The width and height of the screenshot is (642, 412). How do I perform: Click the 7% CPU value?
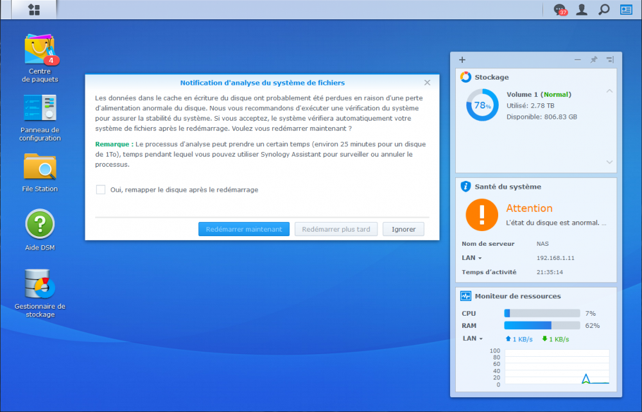tap(591, 313)
